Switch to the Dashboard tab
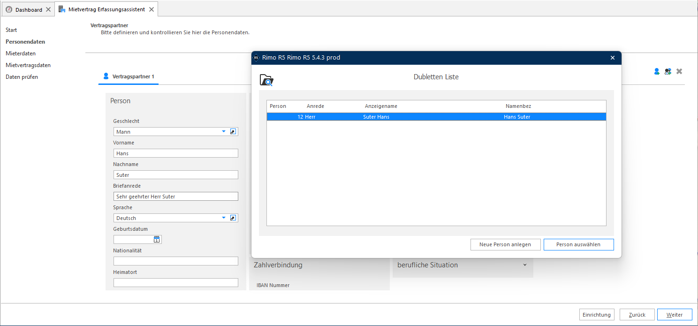 (x=28, y=9)
